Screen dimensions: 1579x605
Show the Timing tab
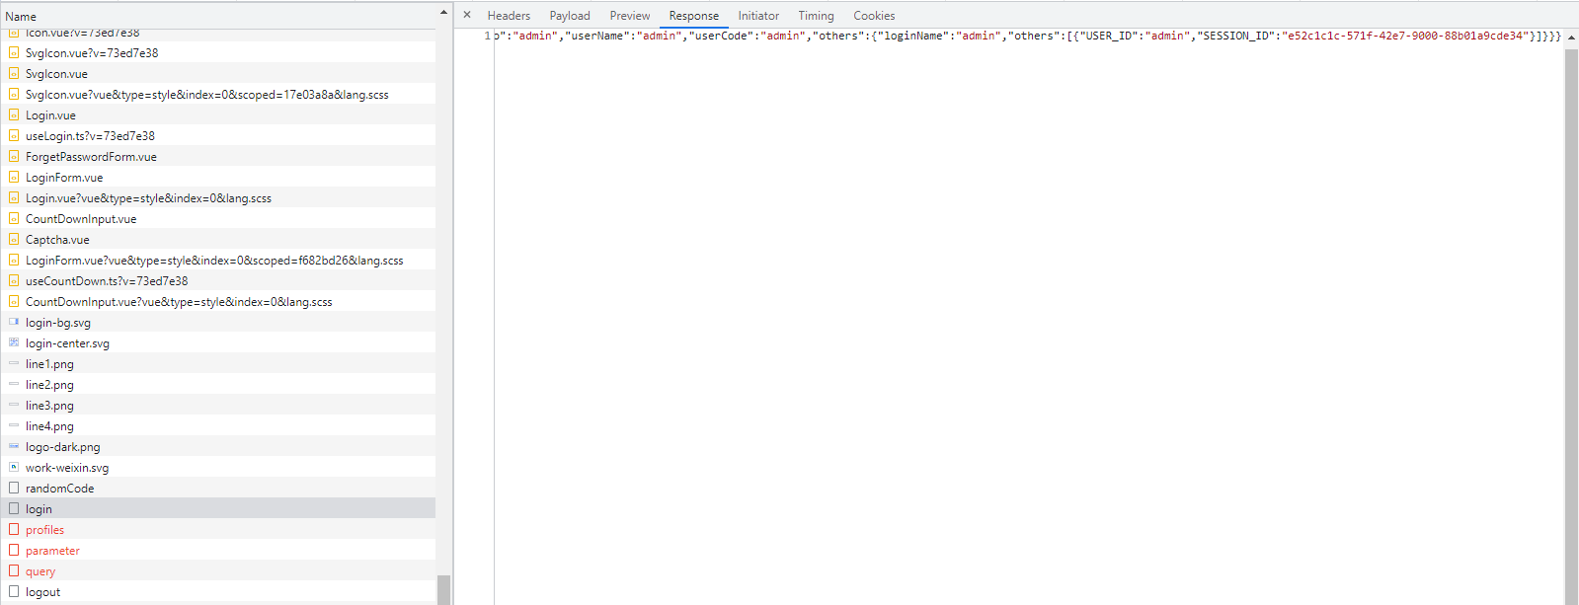point(816,16)
